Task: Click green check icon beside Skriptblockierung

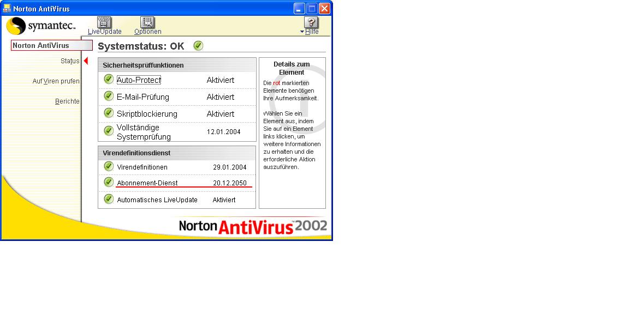Action: tap(109, 113)
